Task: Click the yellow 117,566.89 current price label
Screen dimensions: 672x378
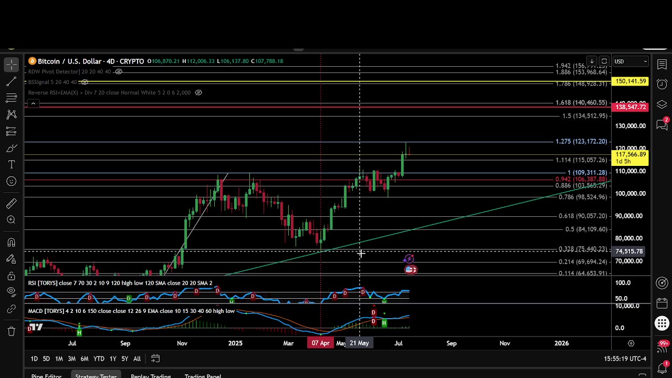Action: 631,157
